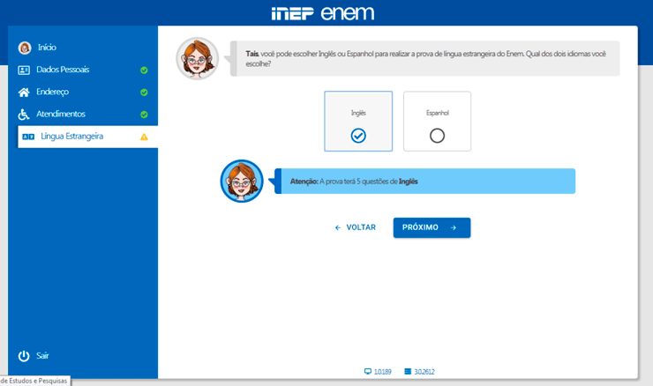Click yellow warning icon beside Língua Estrangeira

tap(144, 137)
